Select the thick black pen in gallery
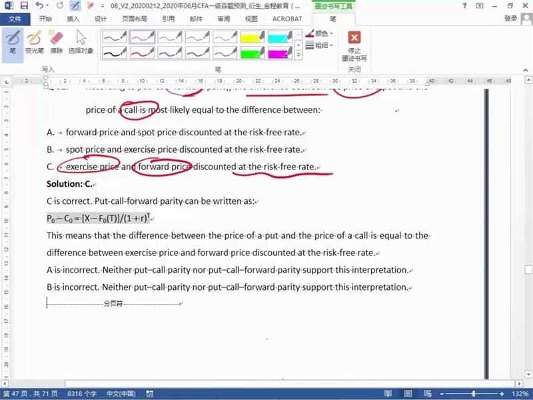Viewport: 533px width, 400px height. (x=115, y=53)
